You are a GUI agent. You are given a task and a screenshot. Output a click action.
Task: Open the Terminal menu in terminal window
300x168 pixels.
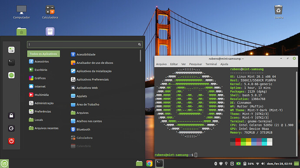tap(211, 64)
